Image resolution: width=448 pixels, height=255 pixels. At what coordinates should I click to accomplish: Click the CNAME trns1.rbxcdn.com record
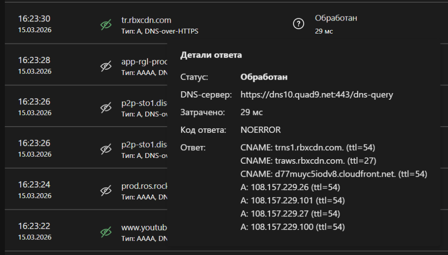(x=307, y=148)
